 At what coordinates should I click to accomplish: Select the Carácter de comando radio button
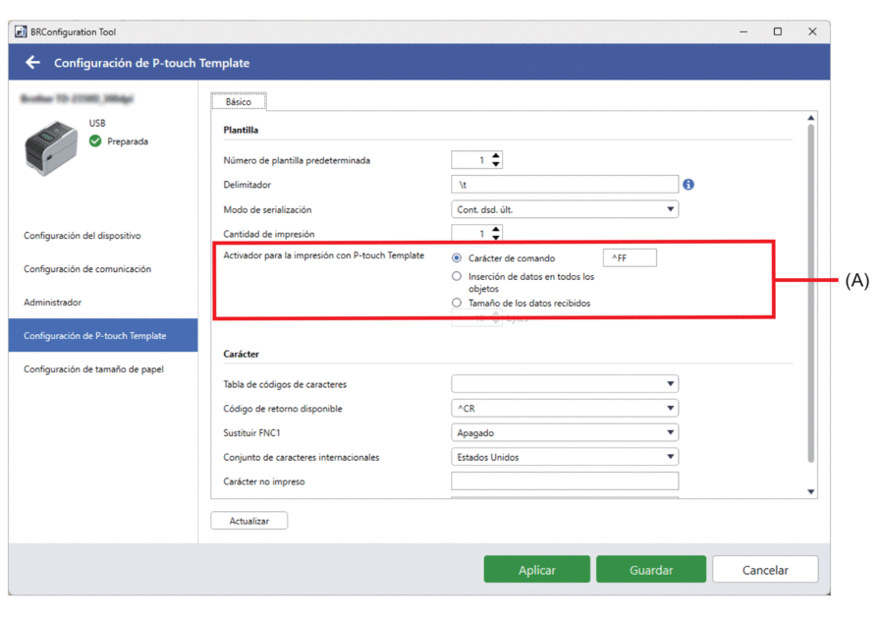457,258
